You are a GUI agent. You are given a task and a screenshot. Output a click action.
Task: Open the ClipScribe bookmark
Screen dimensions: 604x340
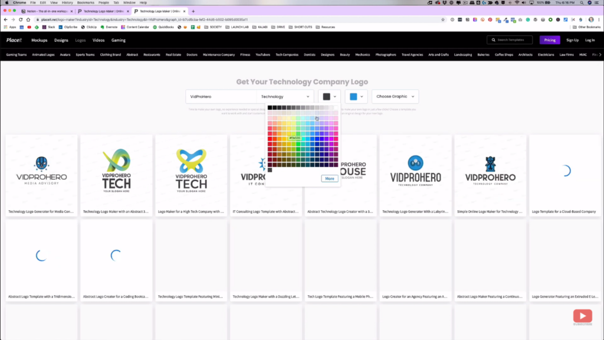pos(68,27)
